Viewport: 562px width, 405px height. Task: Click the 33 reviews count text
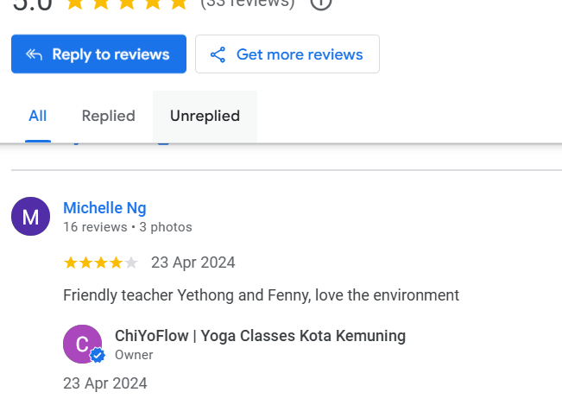tap(248, 3)
